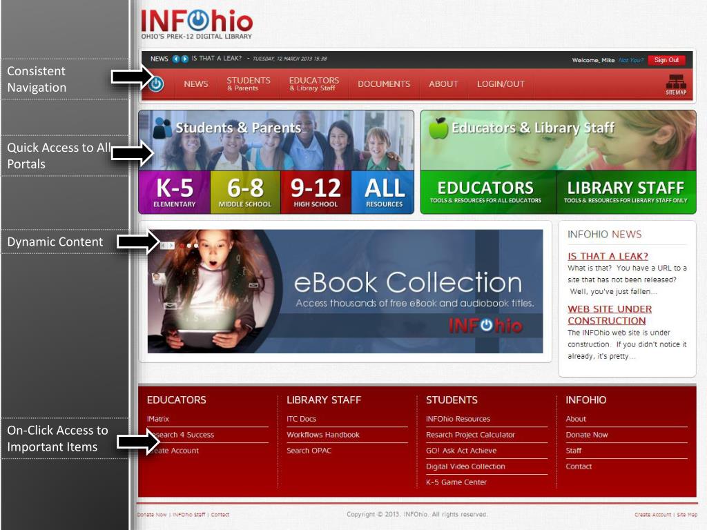Image resolution: width=707 pixels, height=530 pixels.
Task: Click Create Account in bottom-right footer
Action: [x=653, y=514]
